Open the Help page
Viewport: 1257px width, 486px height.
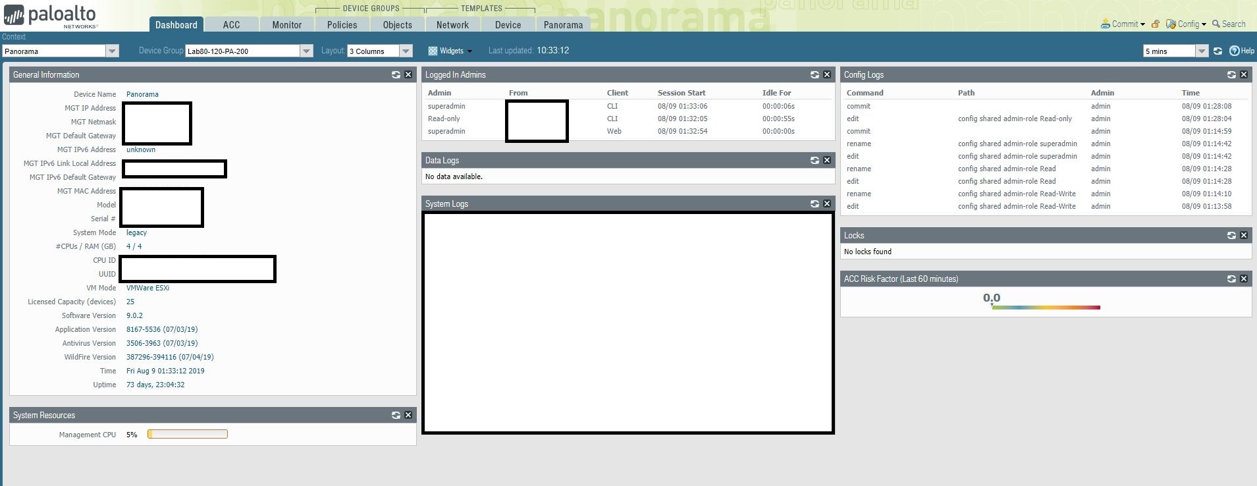click(x=1242, y=51)
